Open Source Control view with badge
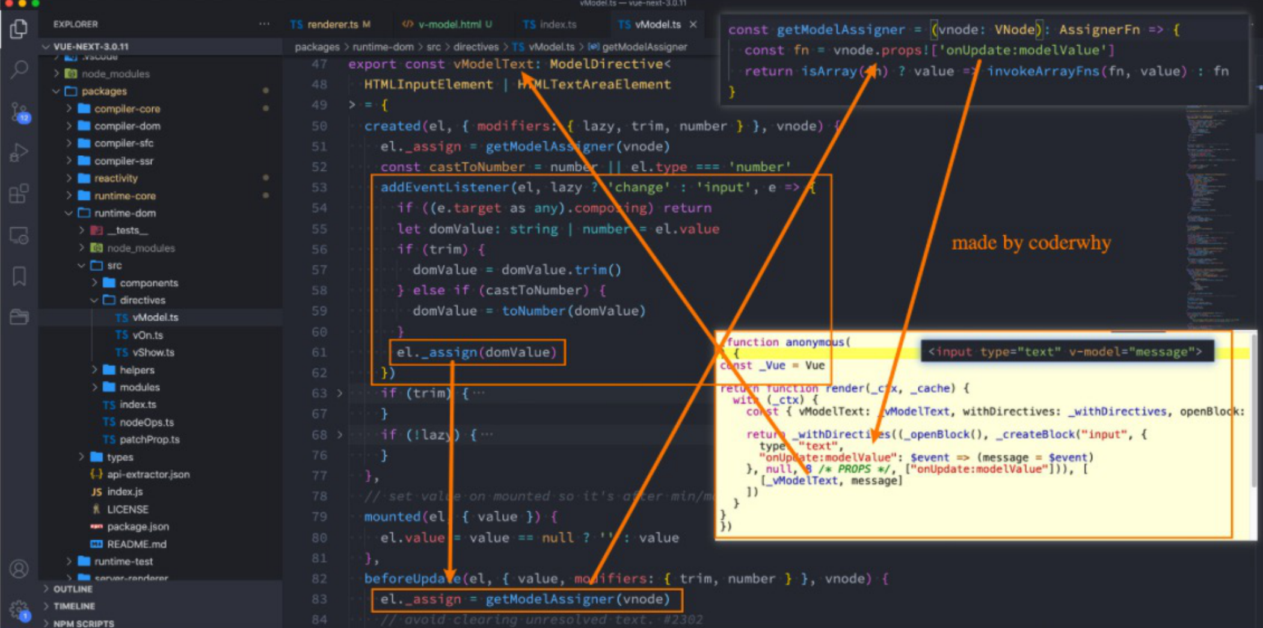The image size is (1263, 628). coord(19,112)
